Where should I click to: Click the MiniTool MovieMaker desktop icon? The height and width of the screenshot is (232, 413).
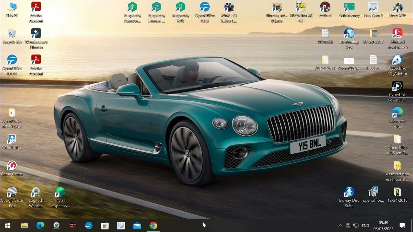coord(397,34)
